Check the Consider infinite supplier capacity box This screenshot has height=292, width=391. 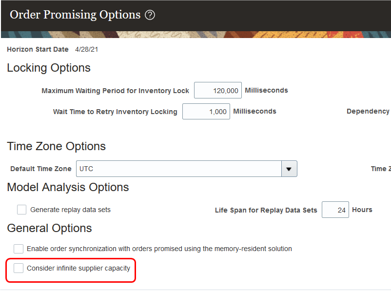(x=19, y=268)
